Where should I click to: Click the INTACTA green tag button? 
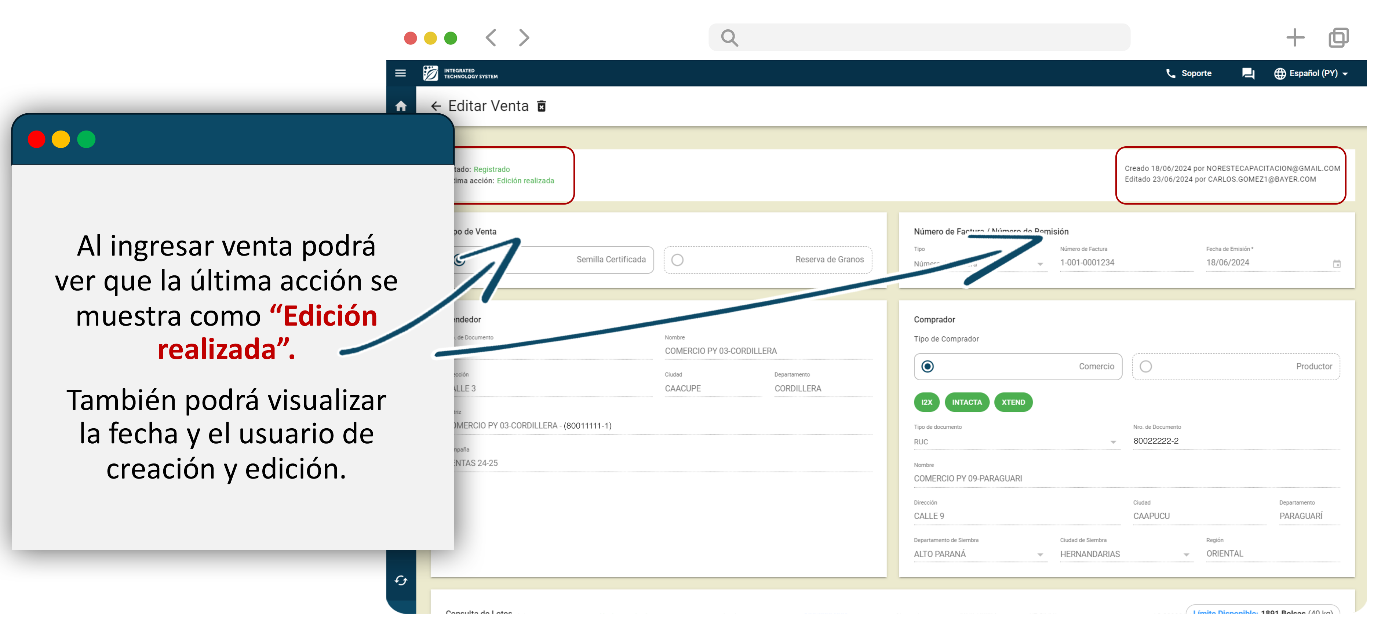coord(967,403)
